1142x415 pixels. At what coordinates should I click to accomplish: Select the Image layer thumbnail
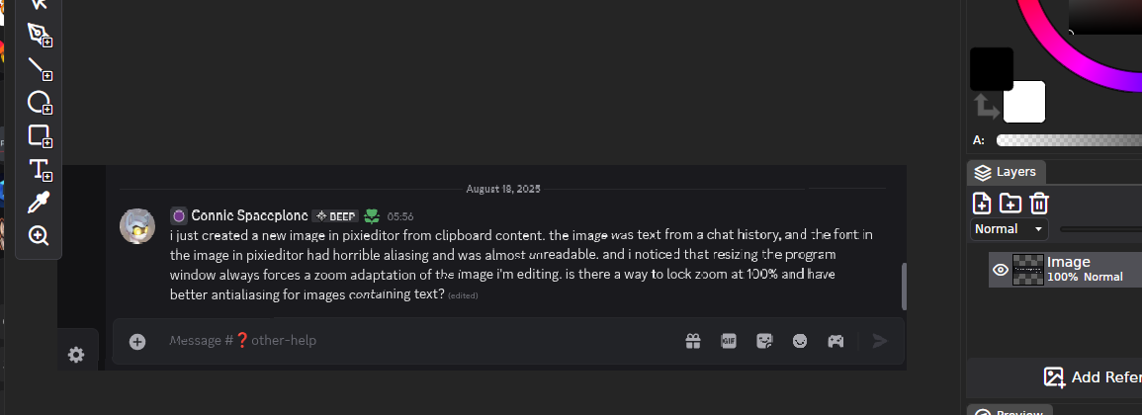click(1028, 270)
